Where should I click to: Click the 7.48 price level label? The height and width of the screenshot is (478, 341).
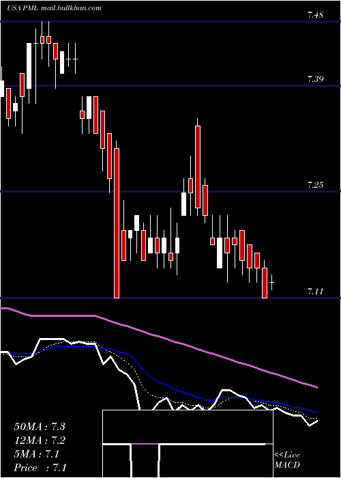point(315,15)
